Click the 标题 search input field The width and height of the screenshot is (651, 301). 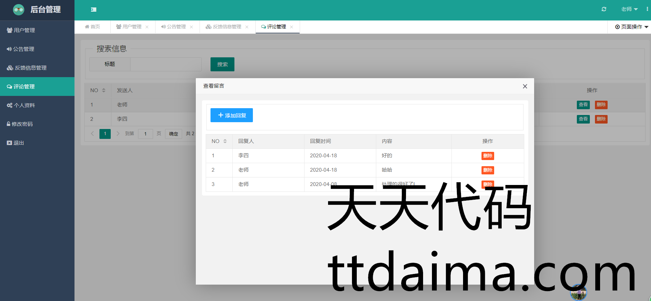click(166, 64)
